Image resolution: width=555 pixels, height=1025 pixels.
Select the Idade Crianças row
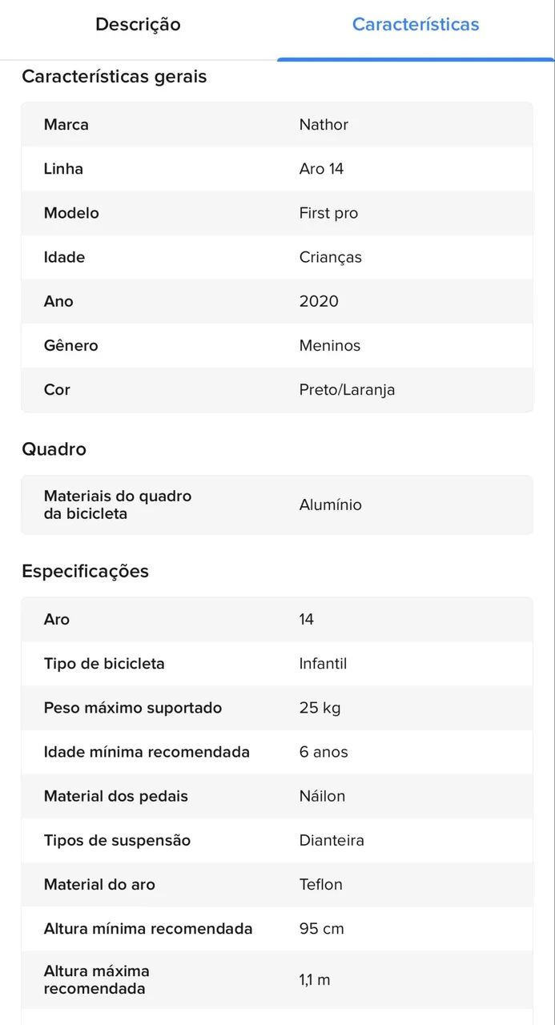coord(277,257)
